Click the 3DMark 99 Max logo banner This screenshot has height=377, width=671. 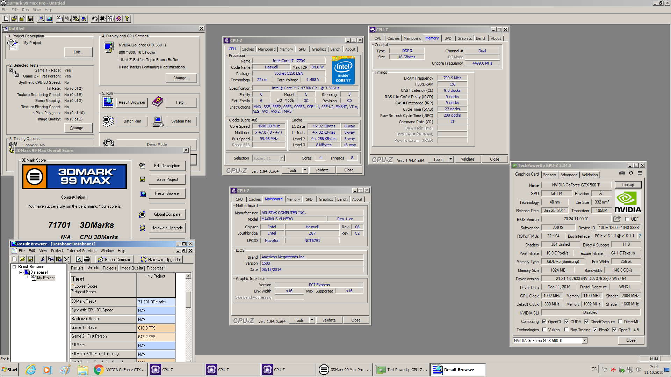74,177
